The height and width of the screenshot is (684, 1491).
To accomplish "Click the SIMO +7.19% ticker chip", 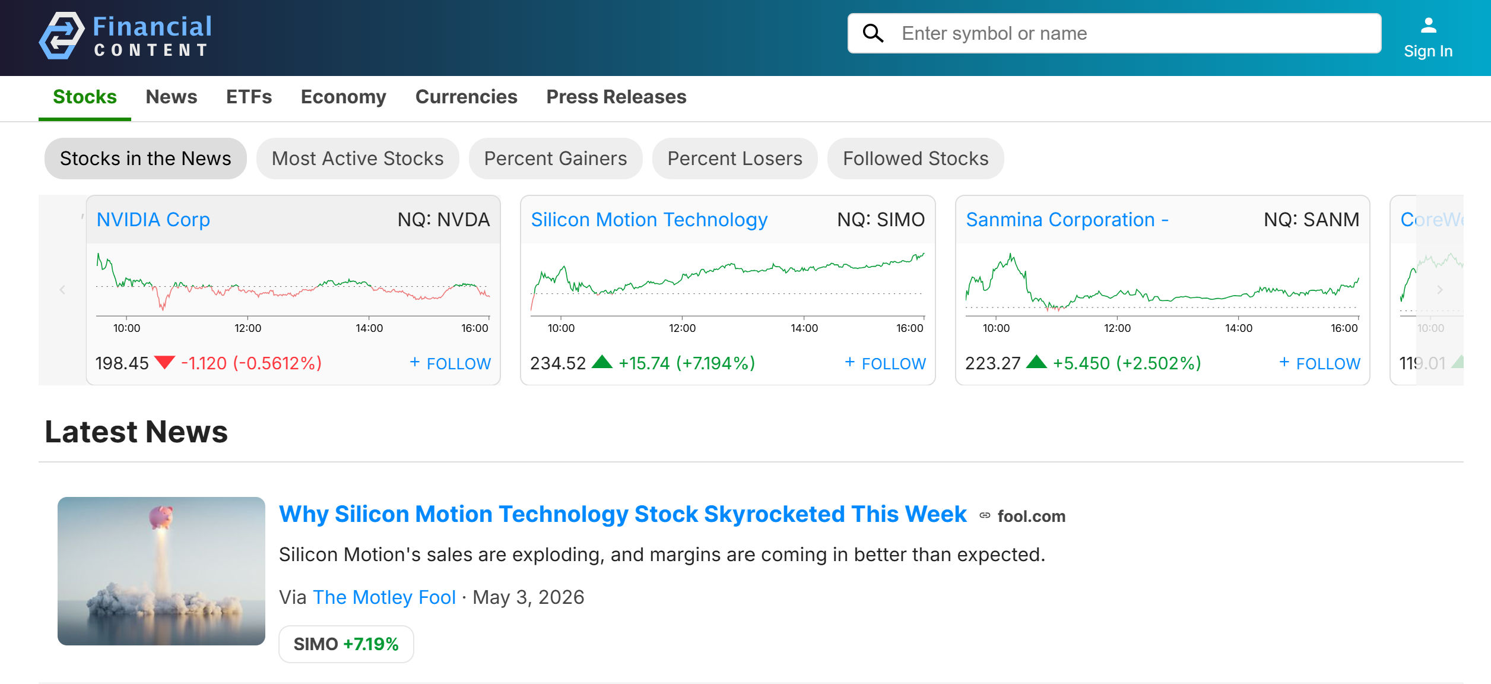I will click(x=346, y=644).
